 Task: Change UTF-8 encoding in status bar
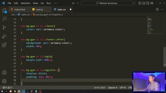tap(123, 88)
